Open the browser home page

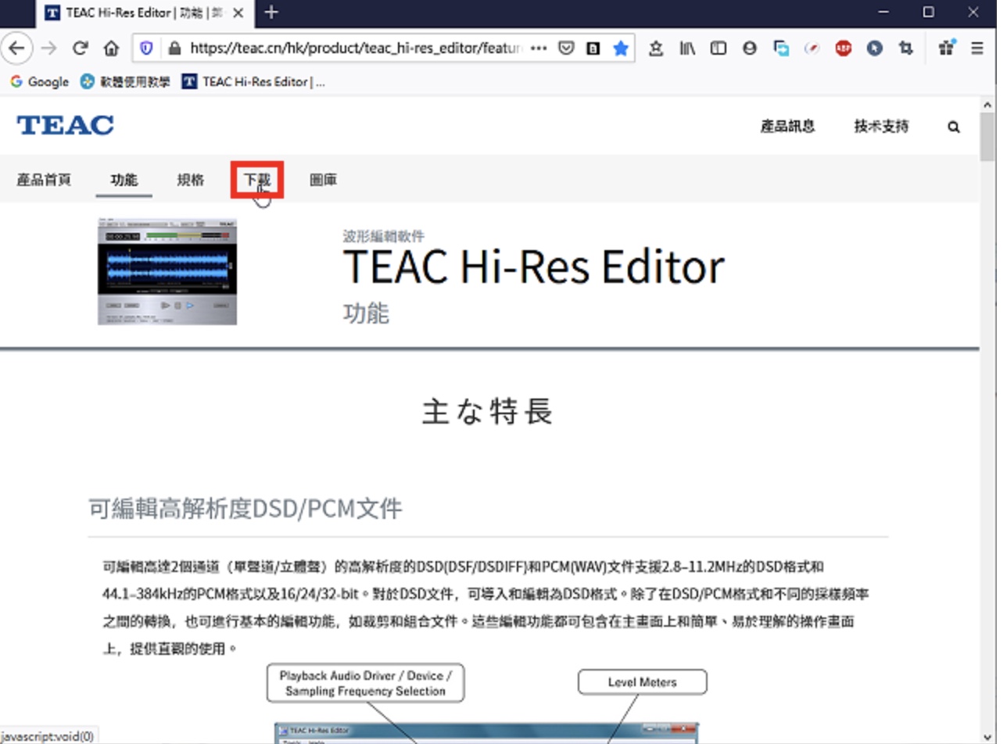coord(111,48)
